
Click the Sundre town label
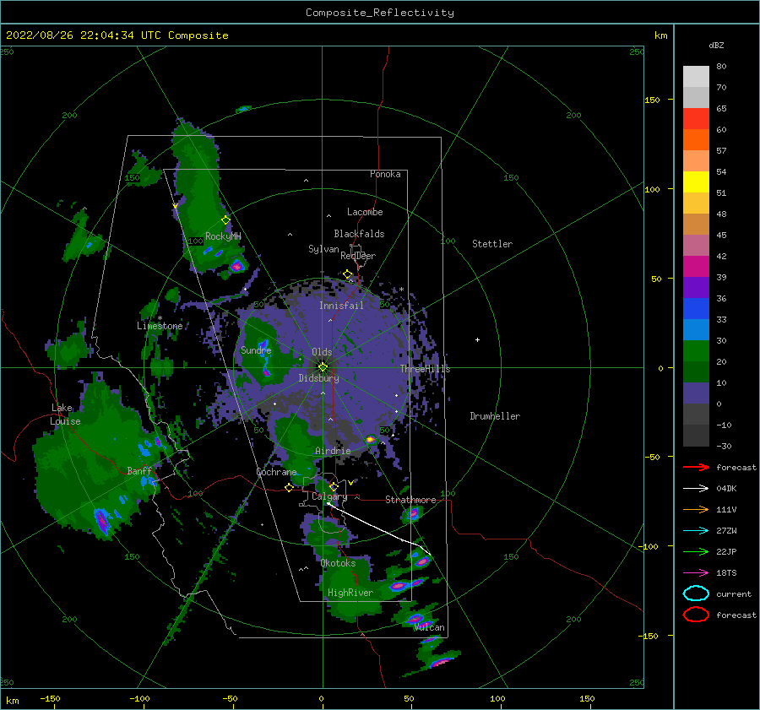point(256,350)
